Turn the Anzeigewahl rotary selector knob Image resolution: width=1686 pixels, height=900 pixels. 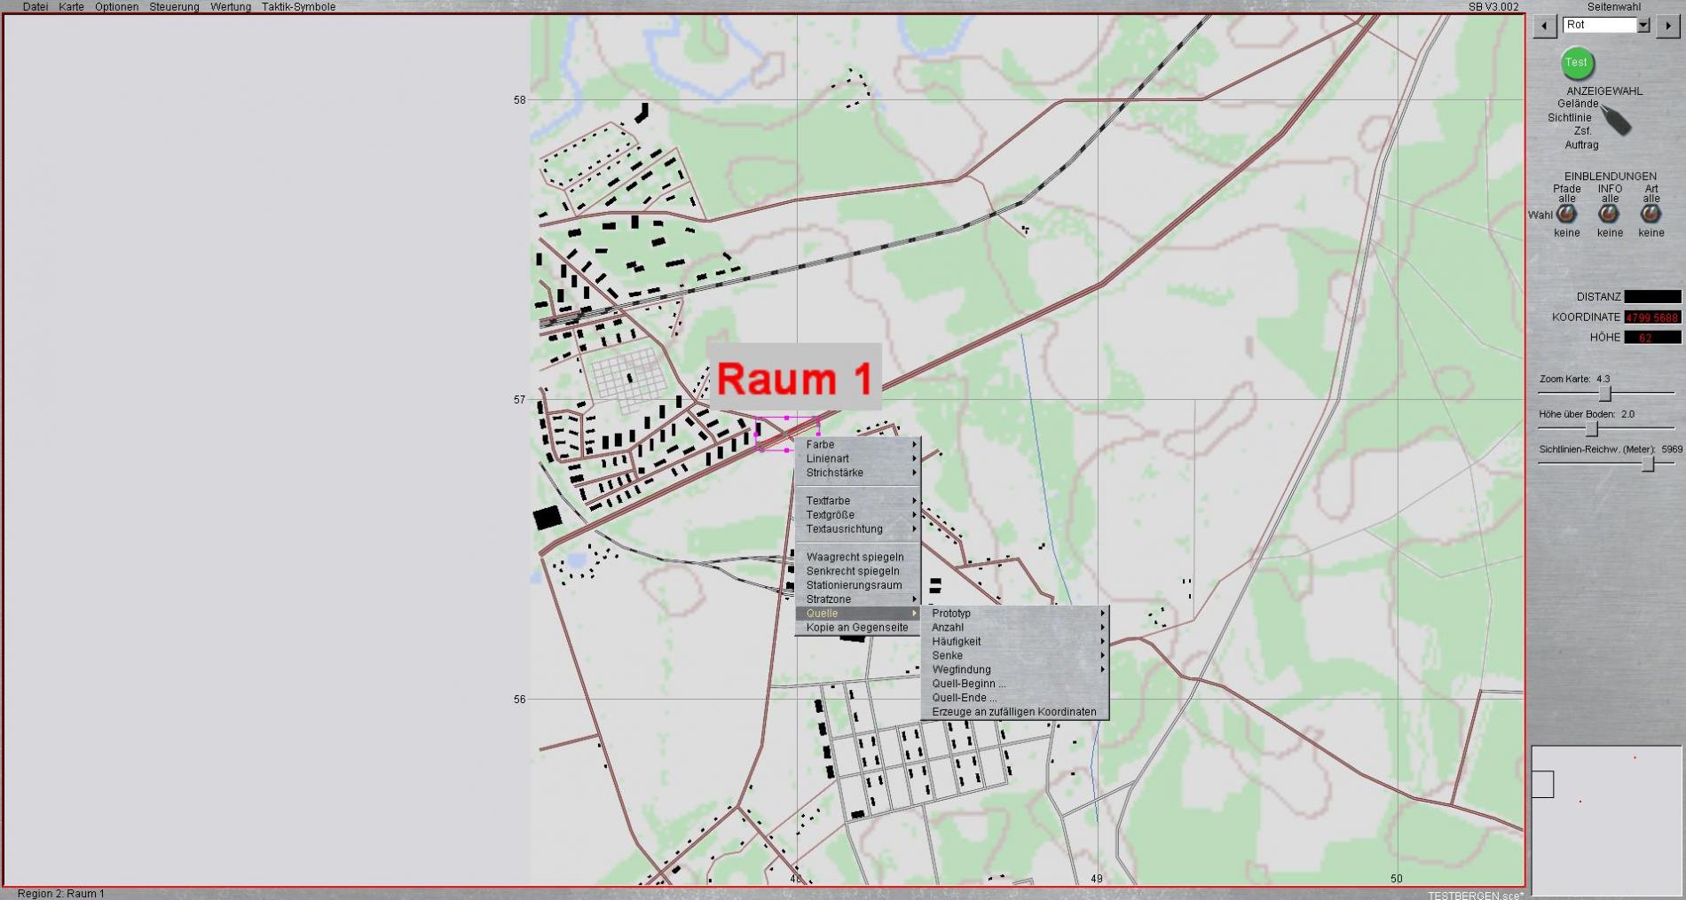pos(1616,120)
